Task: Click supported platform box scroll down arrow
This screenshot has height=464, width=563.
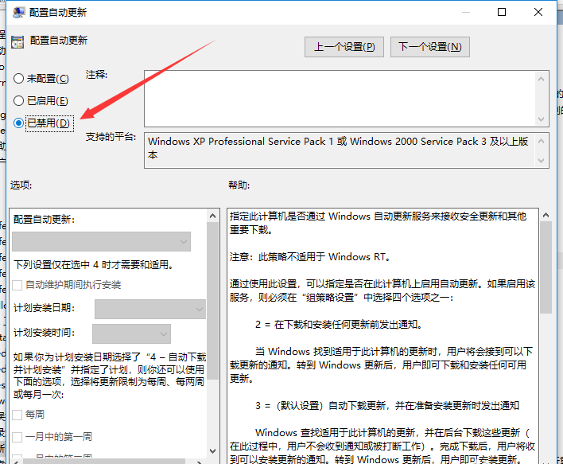Action: 541,160
